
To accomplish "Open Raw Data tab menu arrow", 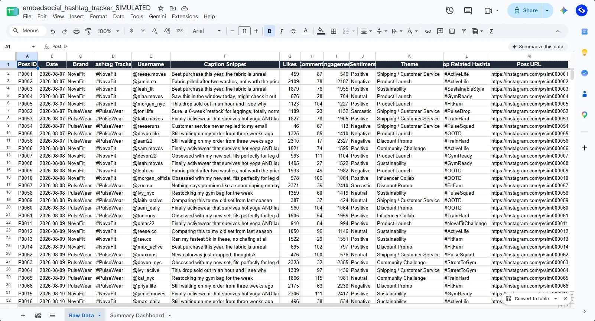I will pos(100,315).
